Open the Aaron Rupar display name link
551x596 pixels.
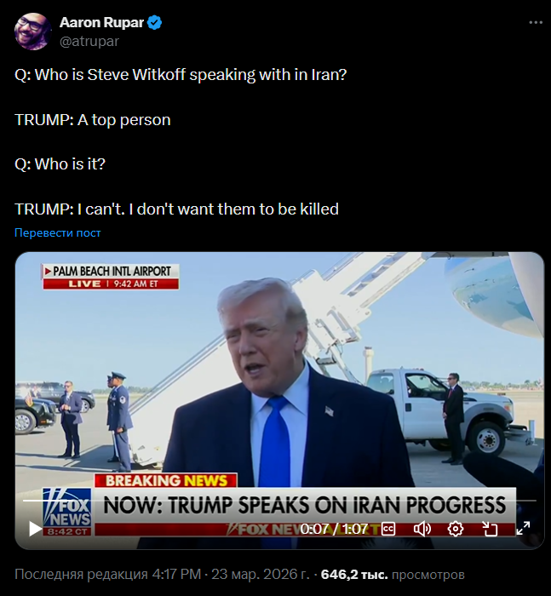[x=101, y=23]
